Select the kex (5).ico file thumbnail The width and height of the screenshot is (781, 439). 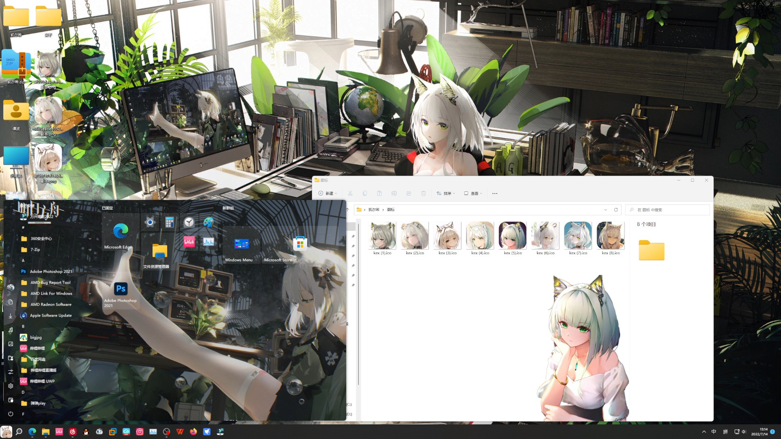(513, 236)
